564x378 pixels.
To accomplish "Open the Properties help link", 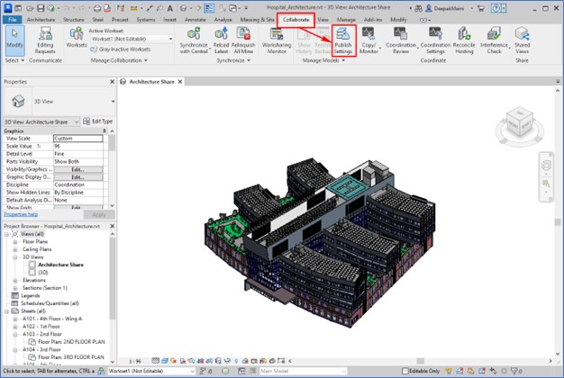I will coord(20,215).
